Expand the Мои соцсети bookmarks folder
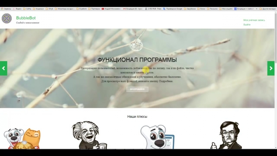The width and height of the screenshot is (277, 156). pos(226,9)
